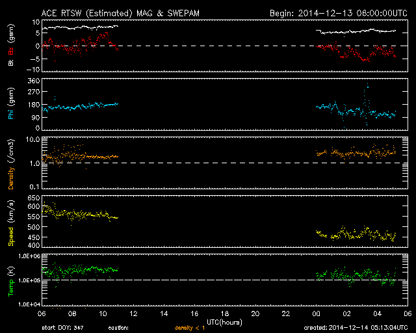Viewport: 416px width, 333px height.
Task: Click the 1.0 tick label on Density axis
Action: click(34, 164)
